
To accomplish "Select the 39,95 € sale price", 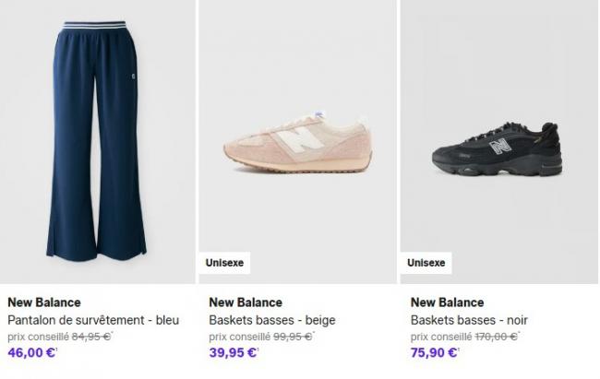I will [x=233, y=352].
